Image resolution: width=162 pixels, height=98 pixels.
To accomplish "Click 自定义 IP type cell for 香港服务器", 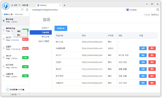I will pyautogui.click(x=111, y=48).
